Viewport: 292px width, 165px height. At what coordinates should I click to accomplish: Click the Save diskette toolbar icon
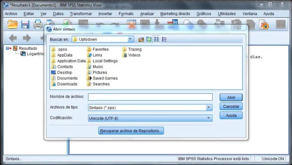pyautogui.click(x=25, y=24)
